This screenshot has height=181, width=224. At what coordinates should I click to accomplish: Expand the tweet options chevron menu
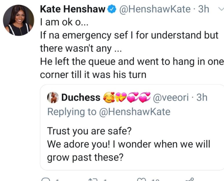[221, 9]
